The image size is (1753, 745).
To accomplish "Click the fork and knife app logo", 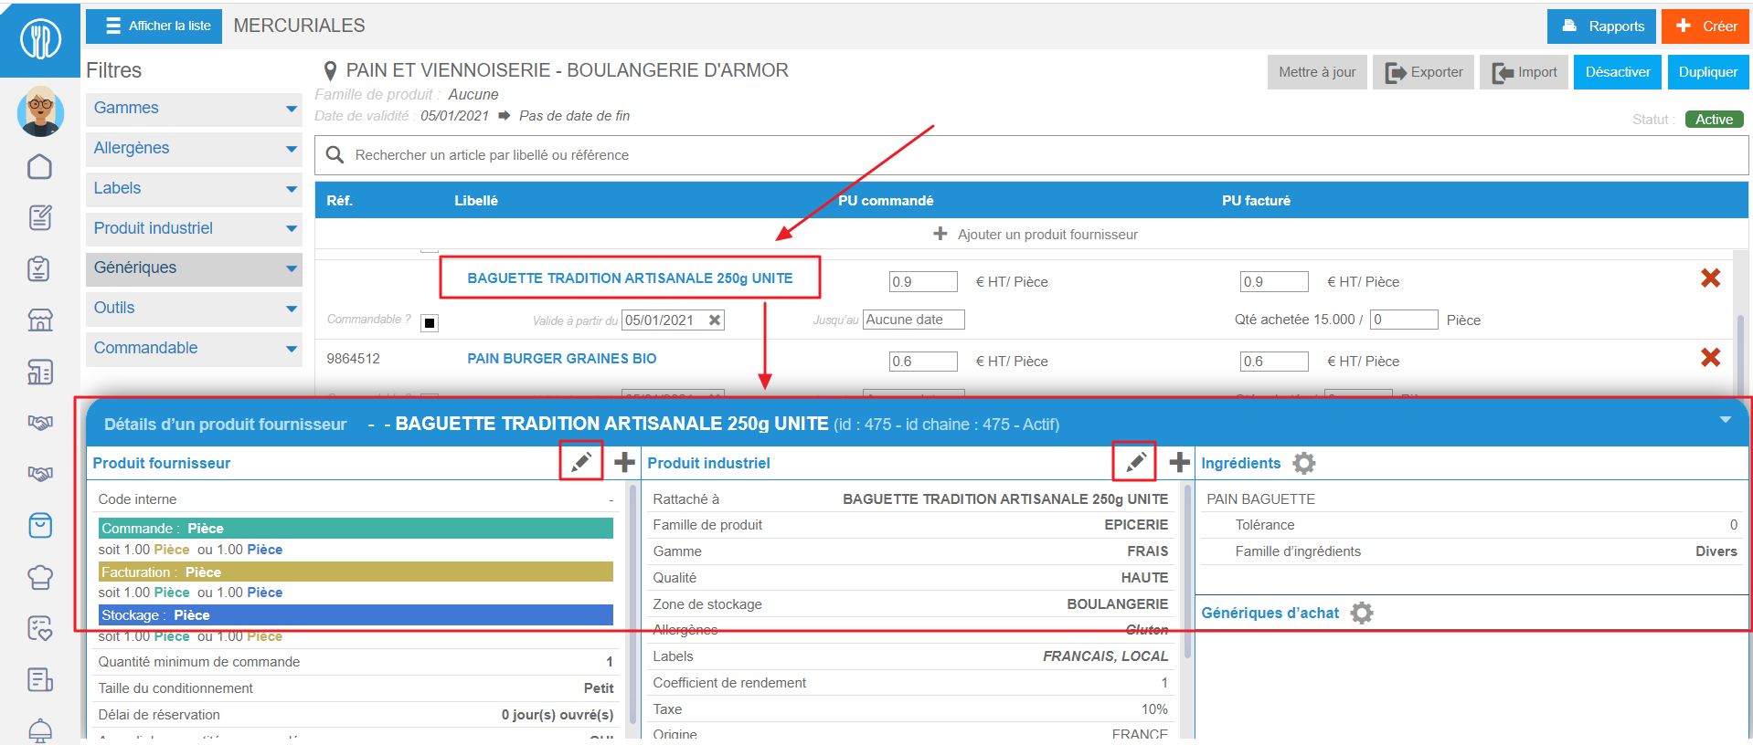I will click(40, 39).
